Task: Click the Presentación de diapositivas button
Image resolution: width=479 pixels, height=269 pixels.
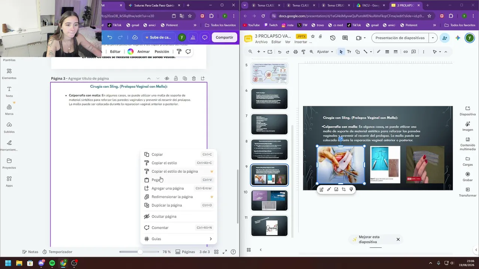Action: click(400, 38)
